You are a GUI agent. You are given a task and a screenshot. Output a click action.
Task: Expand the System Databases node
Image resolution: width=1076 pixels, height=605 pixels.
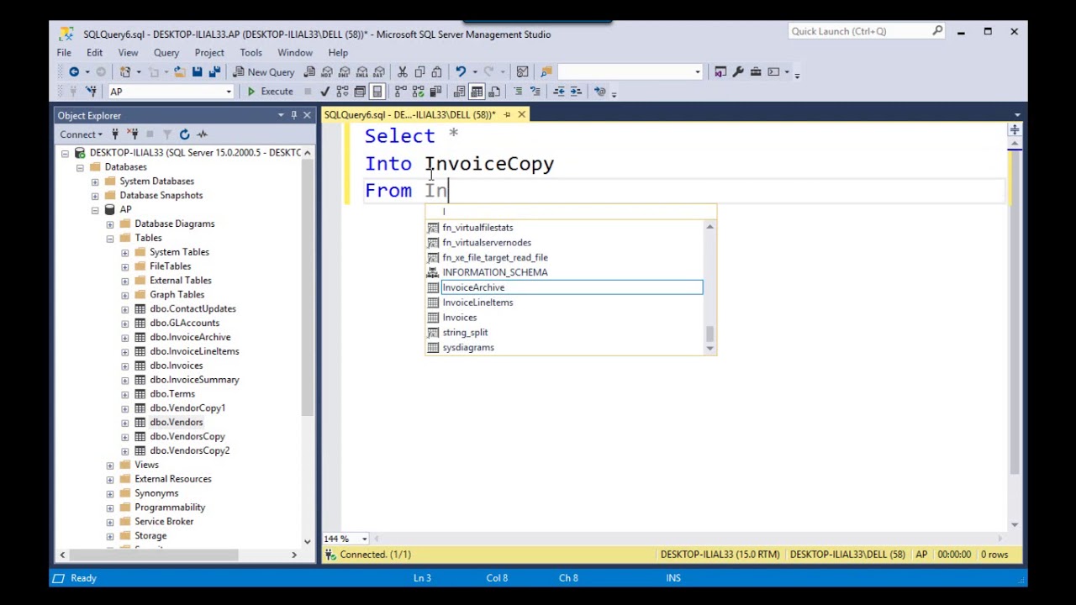(95, 181)
